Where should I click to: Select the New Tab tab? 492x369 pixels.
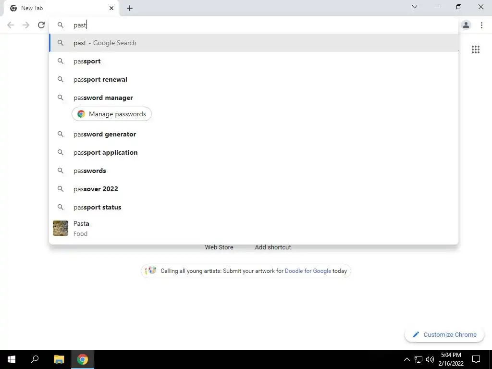click(61, 8)
